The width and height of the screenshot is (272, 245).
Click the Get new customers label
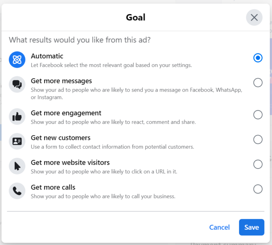61,138
